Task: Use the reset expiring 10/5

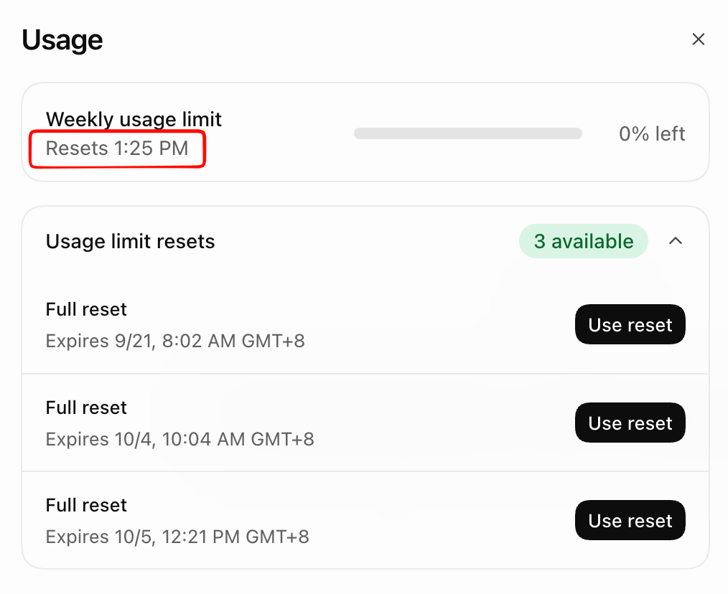Action: pyautogui.click(x=630, y=520)
